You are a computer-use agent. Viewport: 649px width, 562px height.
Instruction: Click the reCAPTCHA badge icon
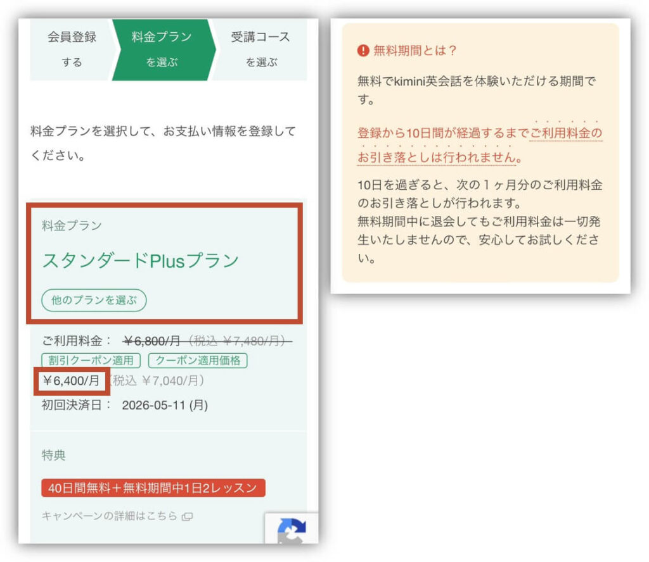point(292,530)
